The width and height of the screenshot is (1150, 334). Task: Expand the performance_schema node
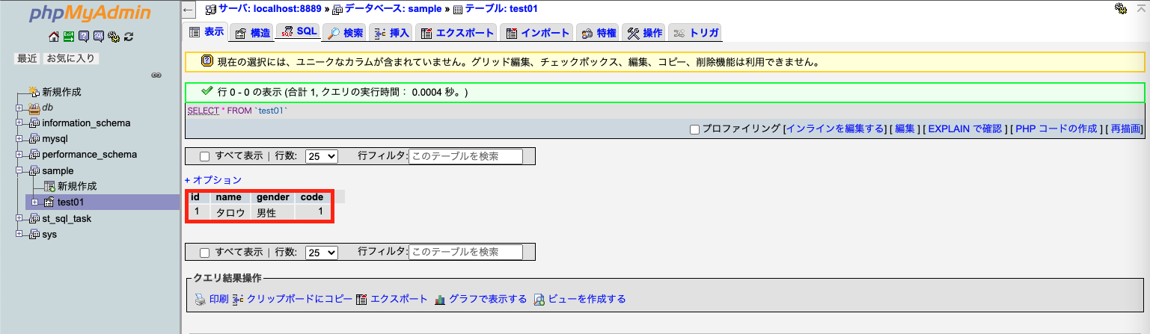[19, 155]
